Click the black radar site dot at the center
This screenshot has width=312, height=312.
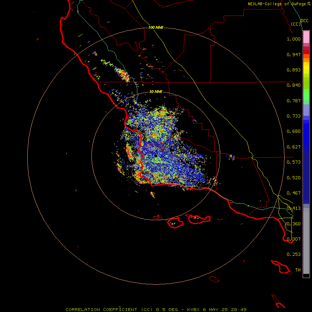[x=156, y=156]
